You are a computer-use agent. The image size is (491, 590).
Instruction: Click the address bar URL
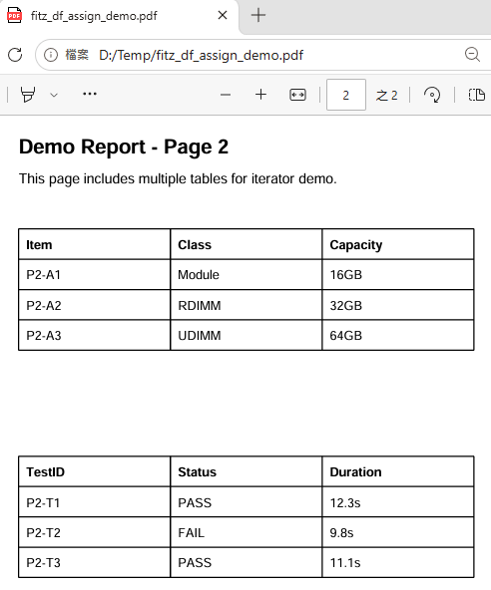pyautogui.click(x=201, y=56)
